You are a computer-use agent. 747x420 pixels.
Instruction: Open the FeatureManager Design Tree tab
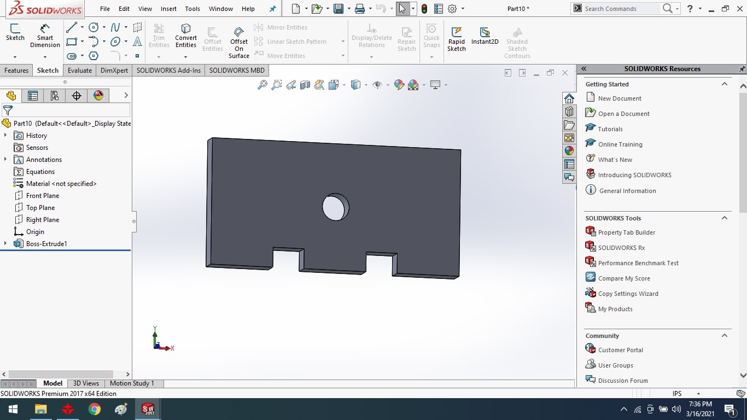point(11,96)
